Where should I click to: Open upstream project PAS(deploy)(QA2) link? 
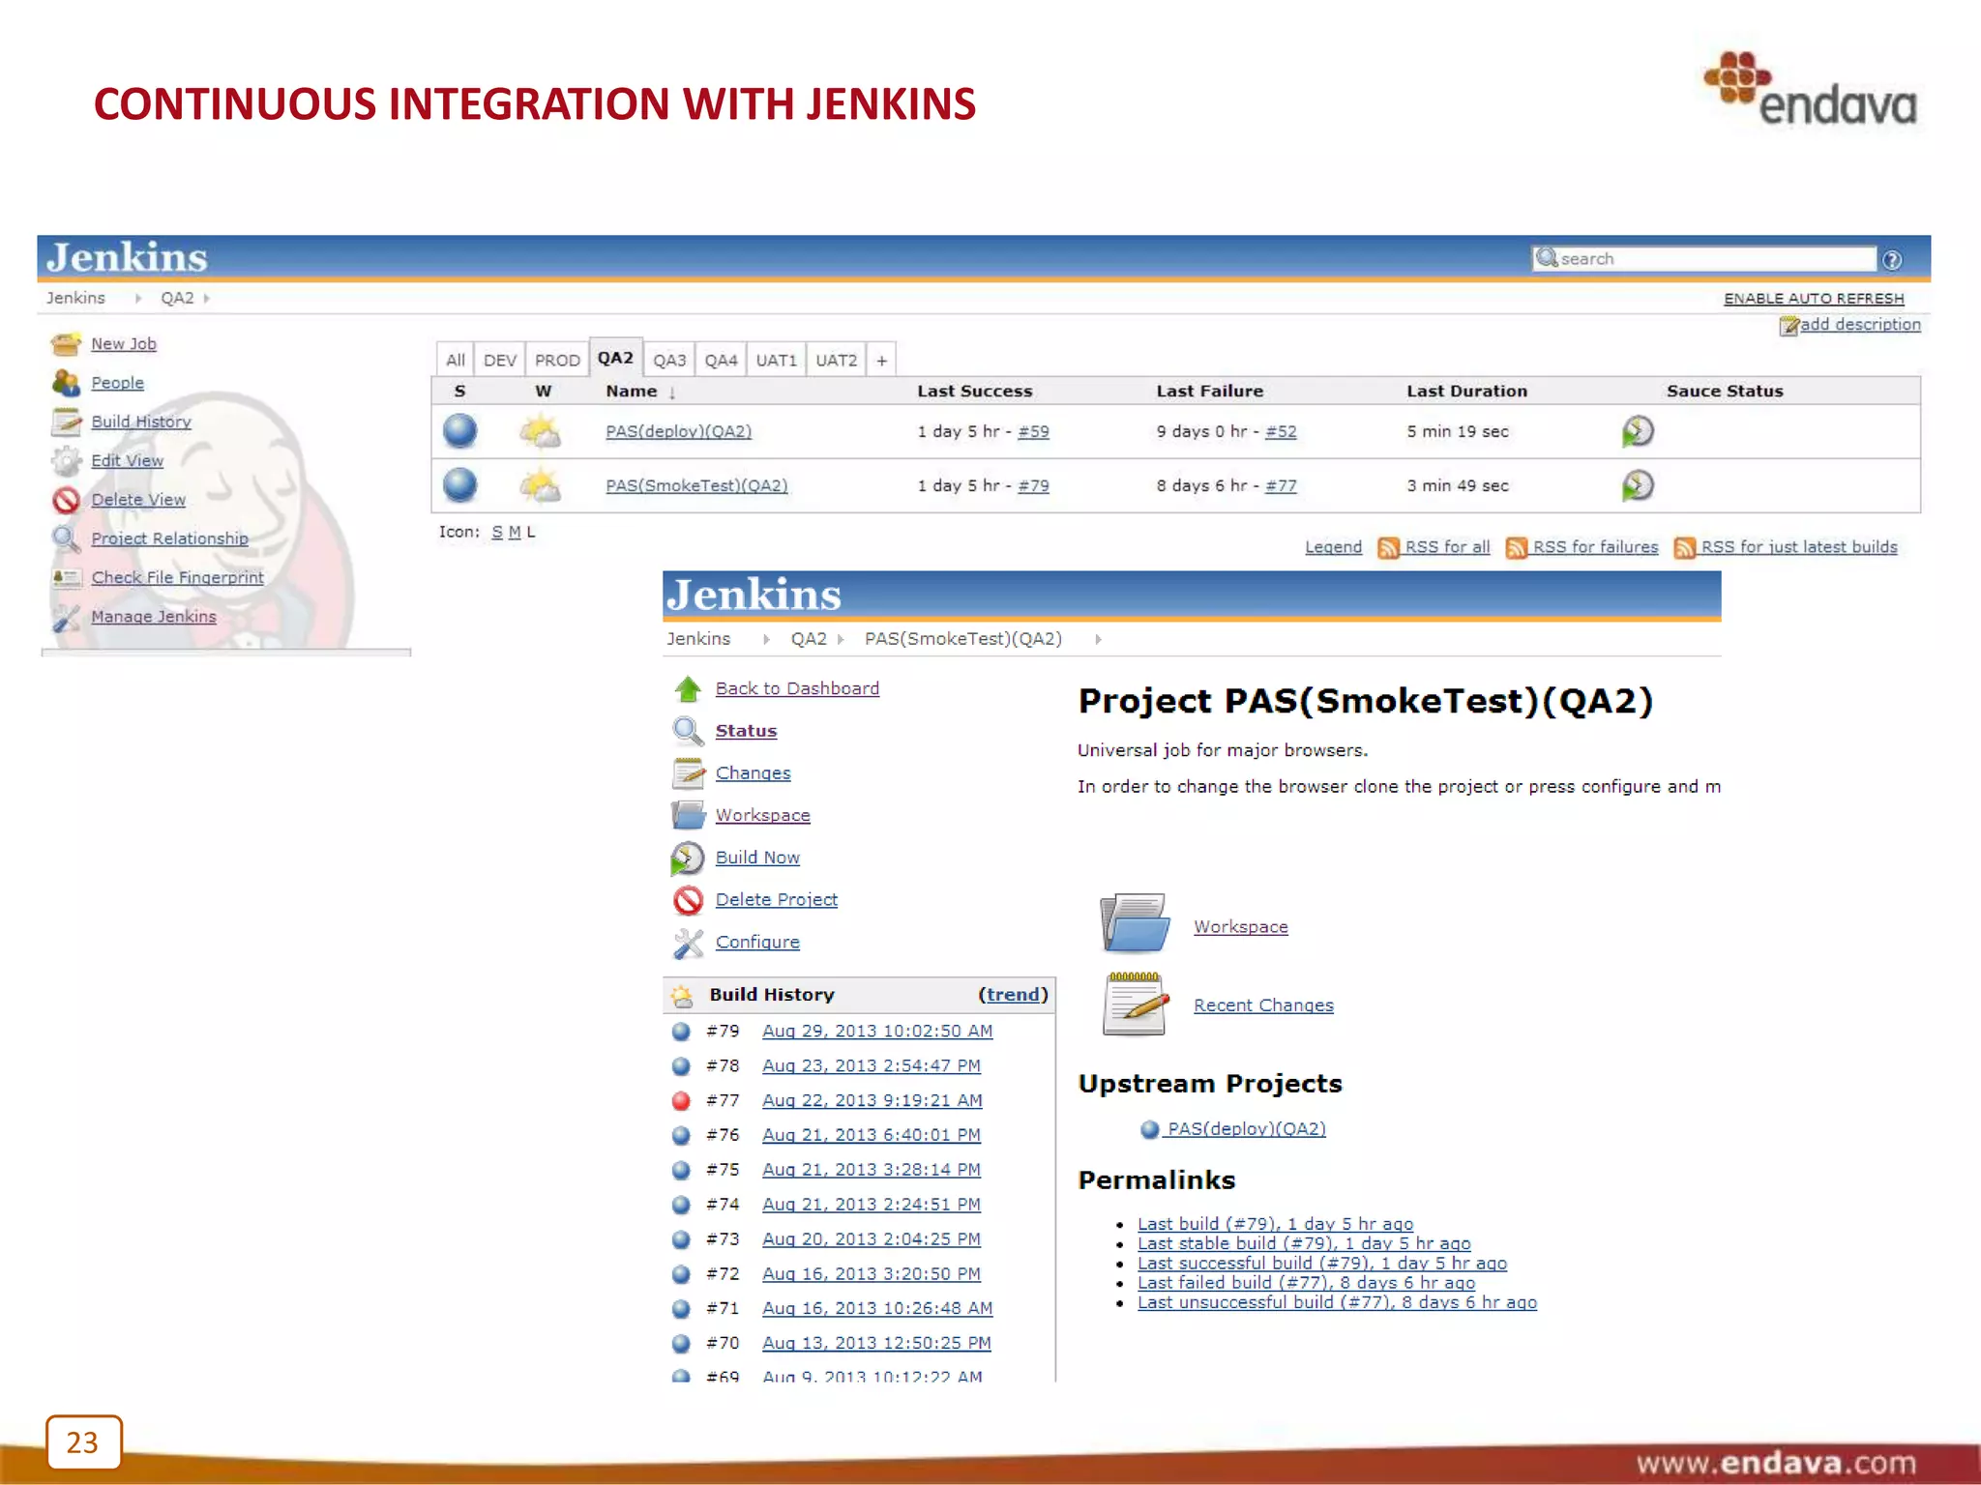(1246, 1129)
